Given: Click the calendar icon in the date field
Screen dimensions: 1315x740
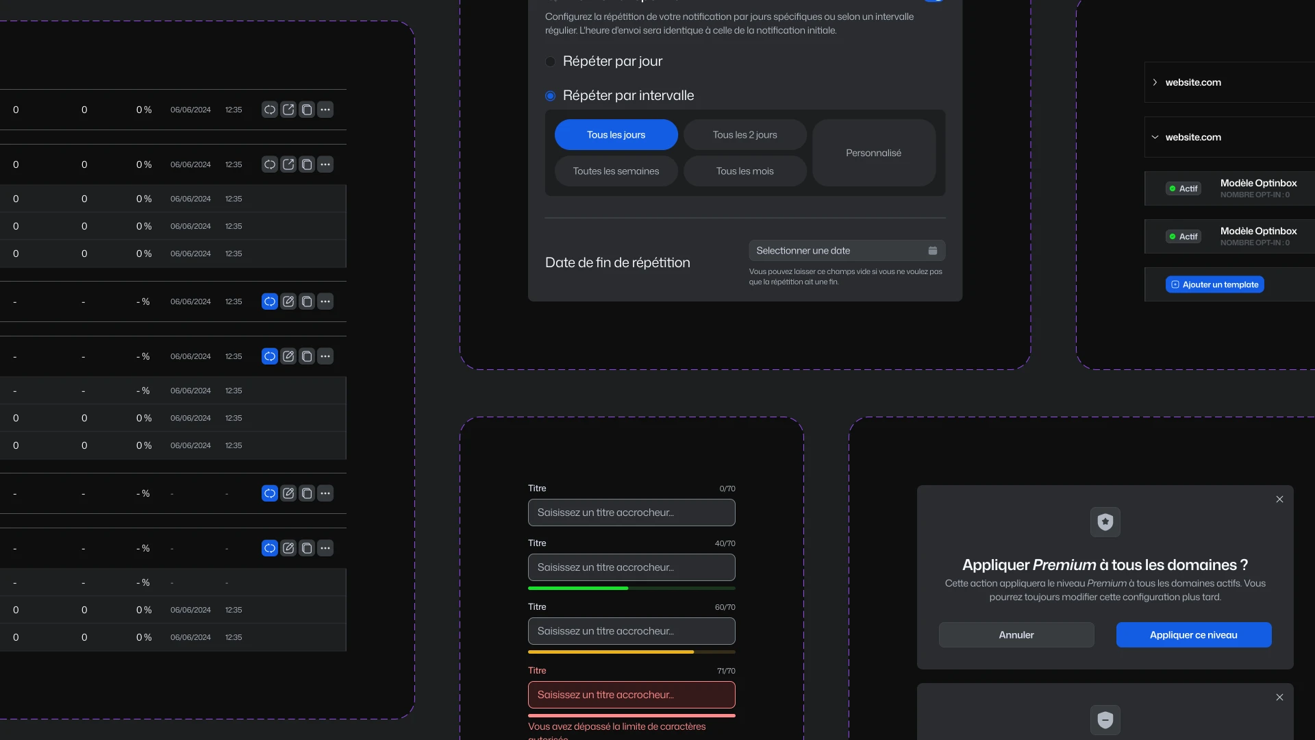Looking at the screenshot, I should [x=932, y=251].
